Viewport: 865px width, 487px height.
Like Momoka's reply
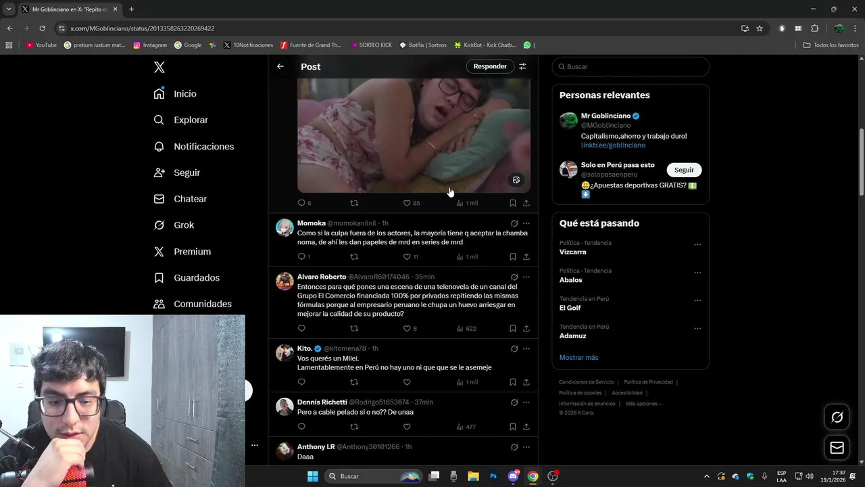(412, 257)
